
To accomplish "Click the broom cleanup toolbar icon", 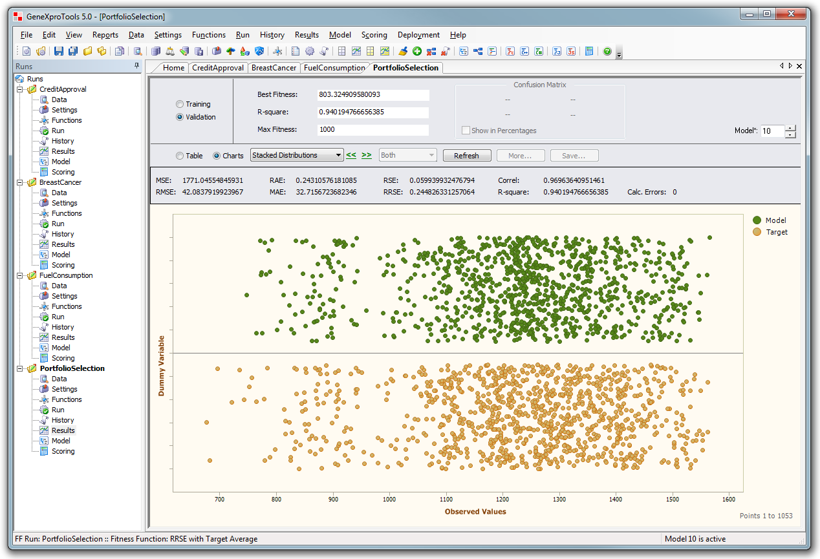I will pos(402,52).
